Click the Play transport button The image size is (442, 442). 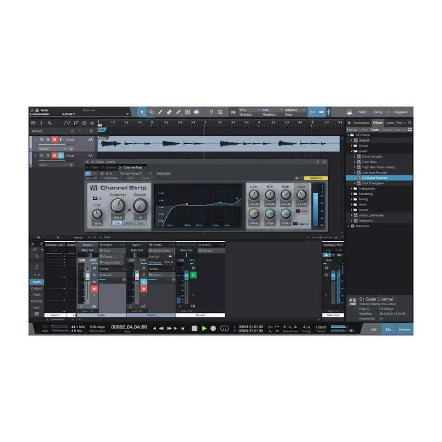tap(204, 328)
